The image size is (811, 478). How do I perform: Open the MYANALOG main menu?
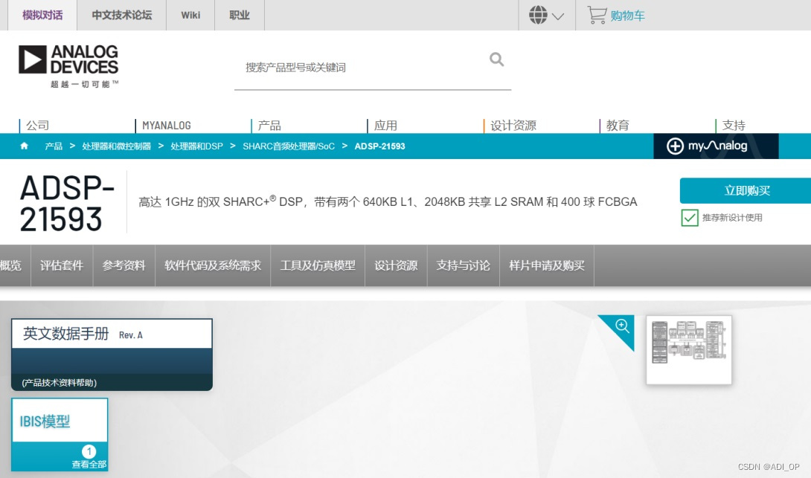pos(166,126)
